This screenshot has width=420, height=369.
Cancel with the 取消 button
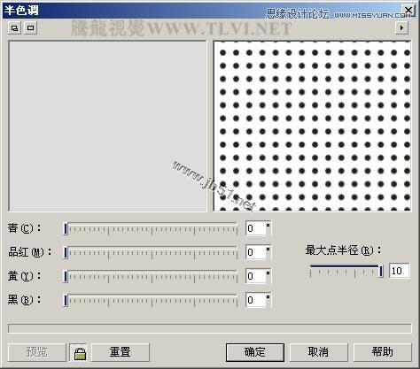tap(318, 352)
